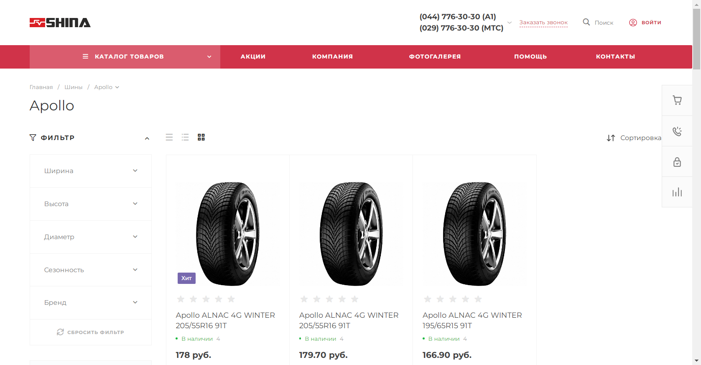Open the comparison bar chart icon
701x365 pixels.
tap(677, 192)
